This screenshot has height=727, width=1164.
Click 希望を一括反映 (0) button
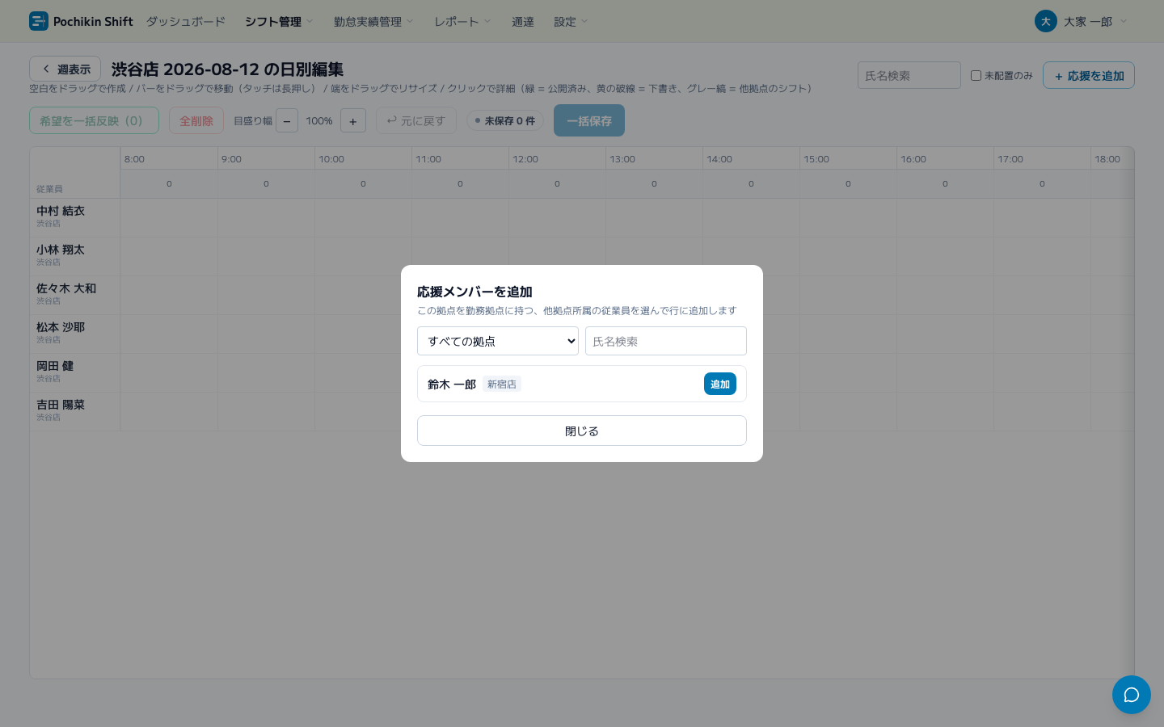[x=94, y=120]
